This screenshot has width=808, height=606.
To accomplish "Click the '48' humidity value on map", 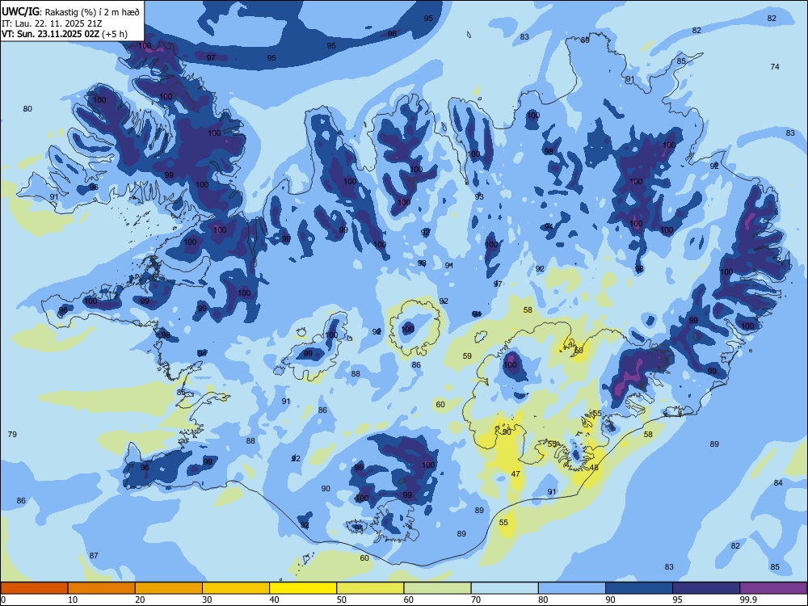I will point(594,467).
